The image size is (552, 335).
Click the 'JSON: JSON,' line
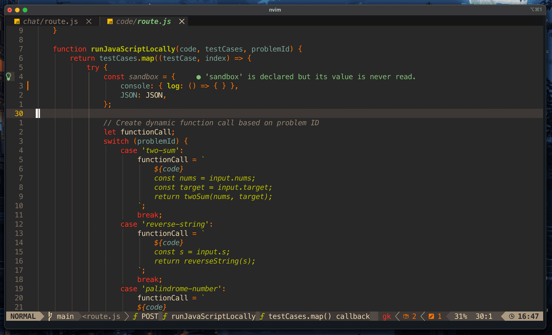(x=143, y=95)
